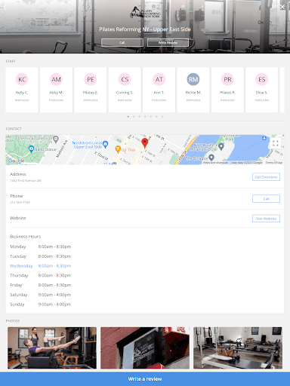Jump to first staff carousel page dot

(128, 117)
